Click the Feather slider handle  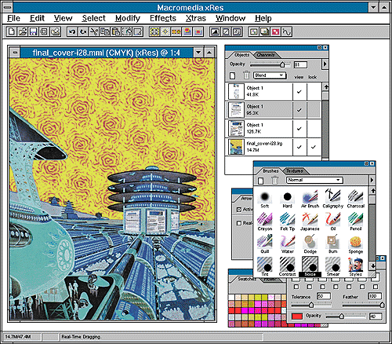pos(382,305)
